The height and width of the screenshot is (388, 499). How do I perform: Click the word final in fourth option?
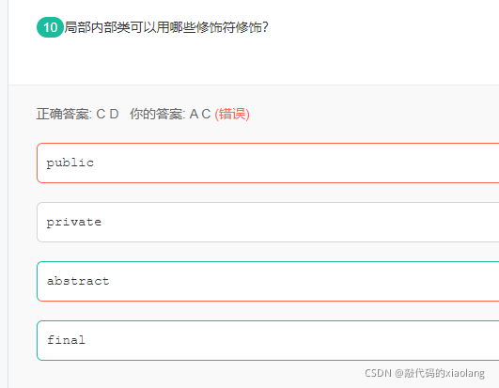tap(66, 340)
